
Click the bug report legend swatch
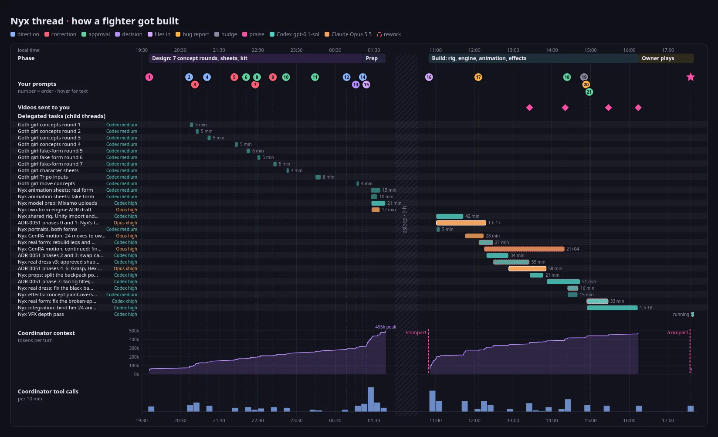point(178,34)
